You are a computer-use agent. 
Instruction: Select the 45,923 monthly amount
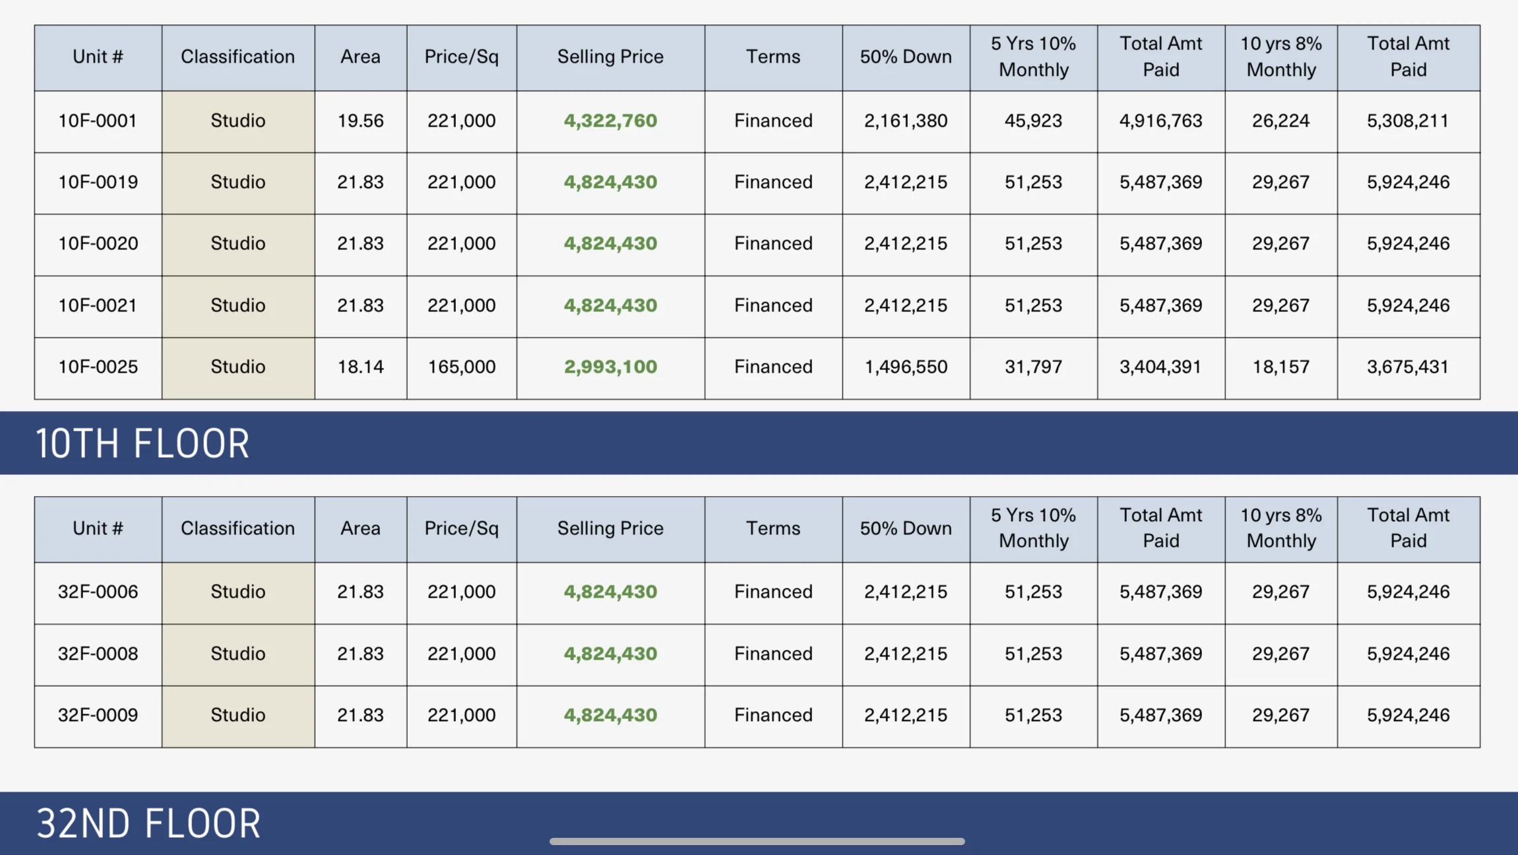point(1033,121)
